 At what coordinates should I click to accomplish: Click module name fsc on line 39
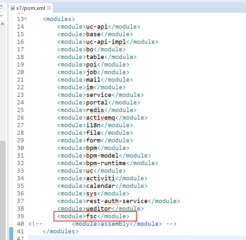92,216
